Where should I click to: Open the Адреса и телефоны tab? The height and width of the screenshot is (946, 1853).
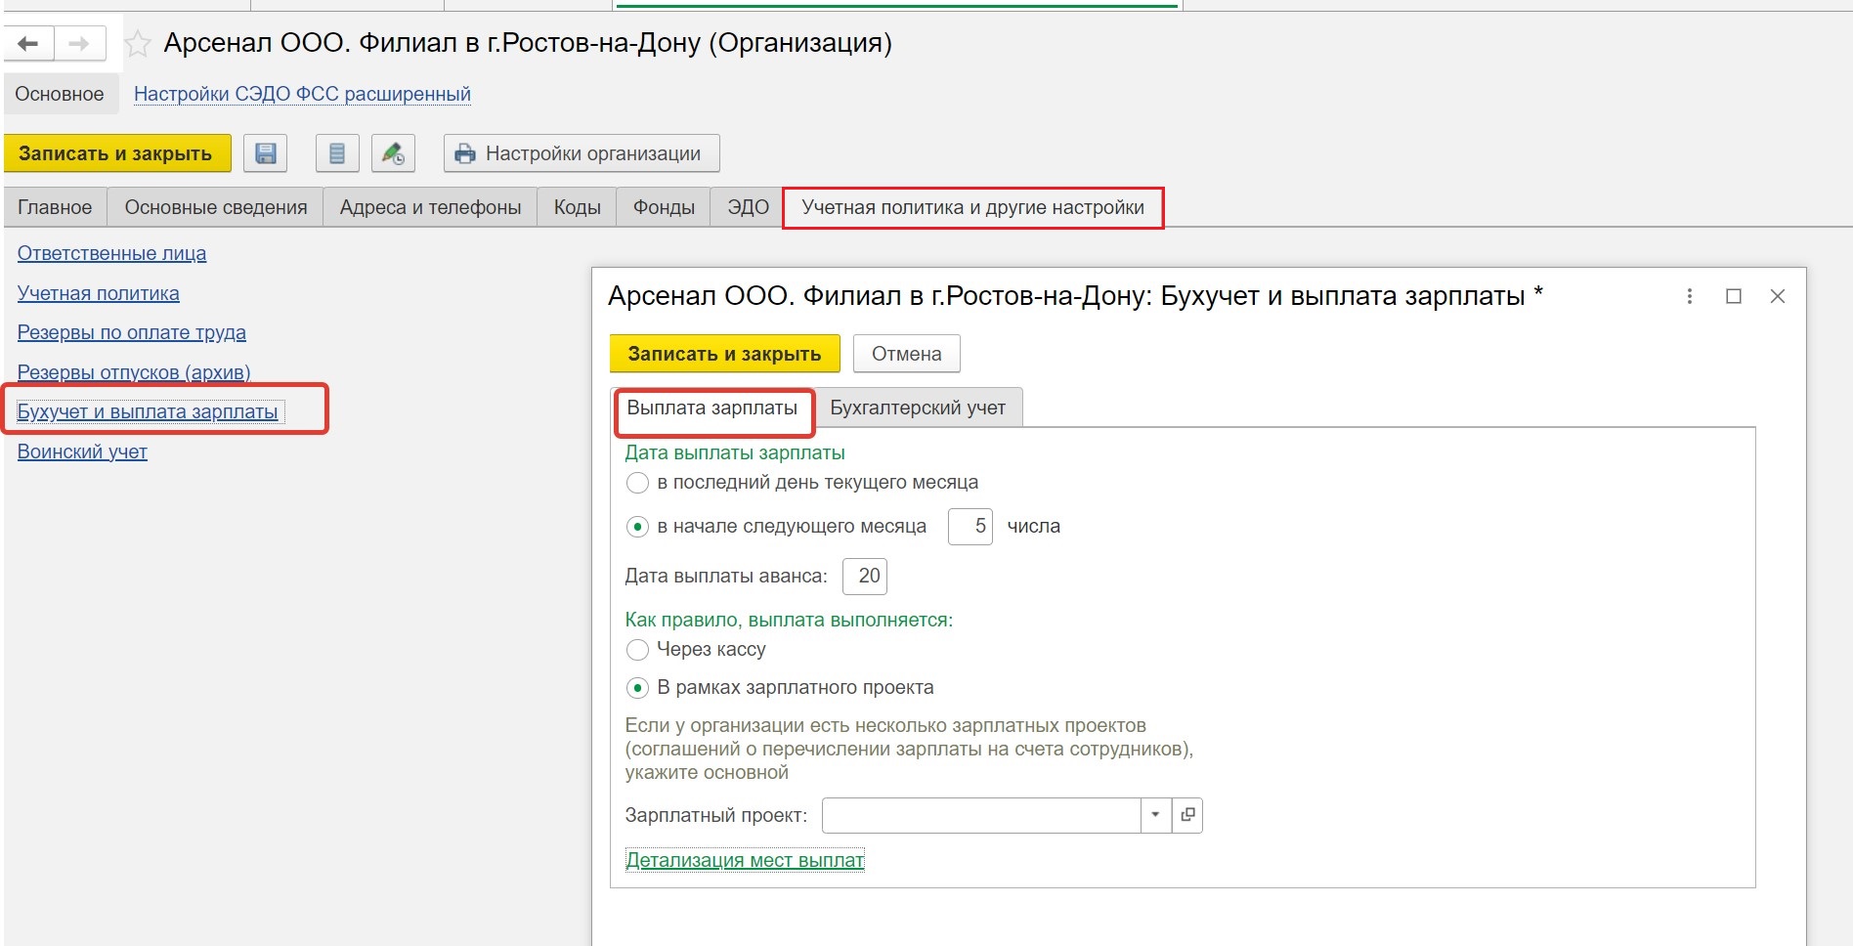click(430, 207)
